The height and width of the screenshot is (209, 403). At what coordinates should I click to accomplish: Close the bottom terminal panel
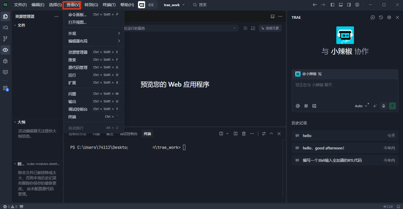point(279,134)
